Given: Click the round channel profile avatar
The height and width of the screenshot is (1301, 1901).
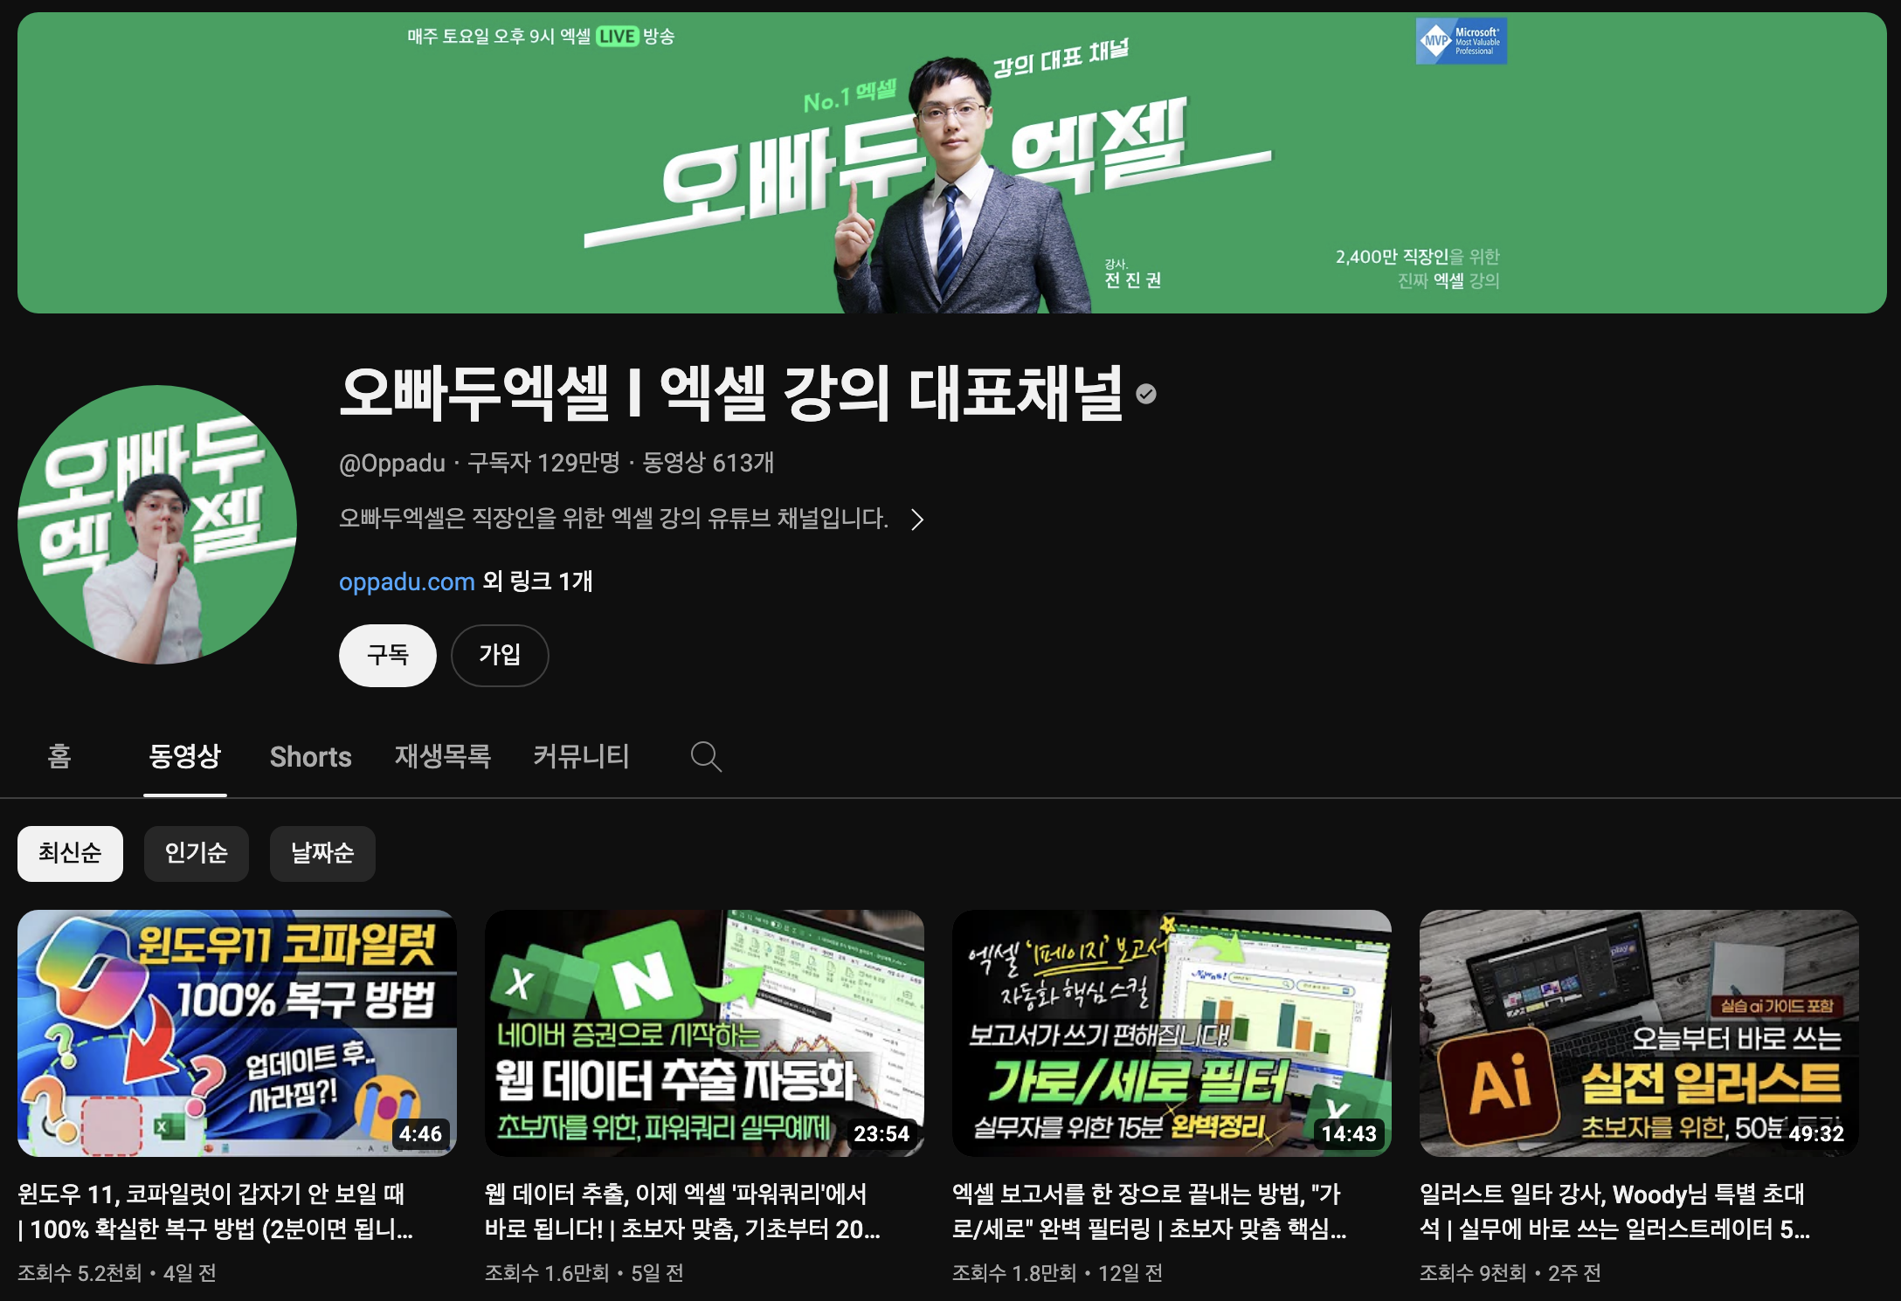Looking at the screenshot, I should 157,524.
